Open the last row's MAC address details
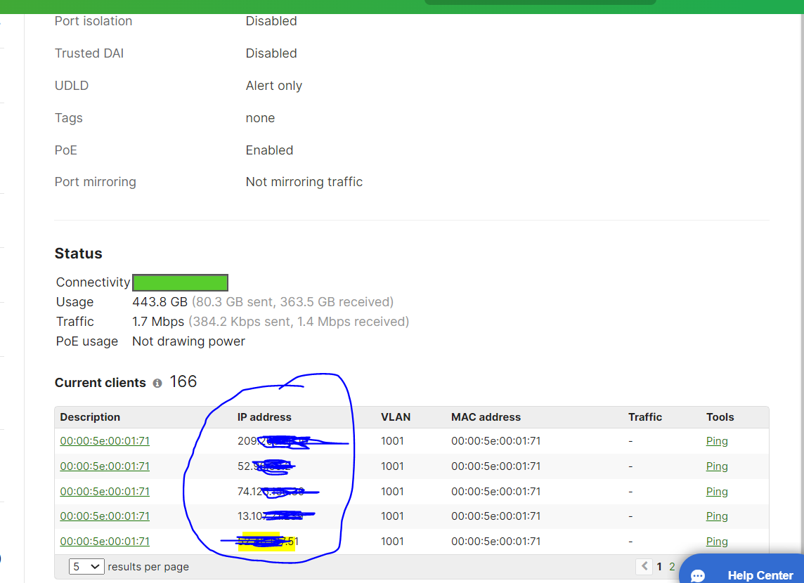The height and width of the screenshot is (583, 804). coord(104,541)
